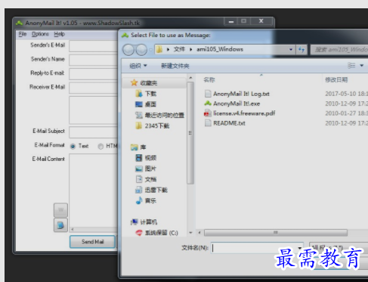Open the File menu in AnonyMail
Image resolution: width=368 pixels, height=282 pixels.
(x=23, y=34)
